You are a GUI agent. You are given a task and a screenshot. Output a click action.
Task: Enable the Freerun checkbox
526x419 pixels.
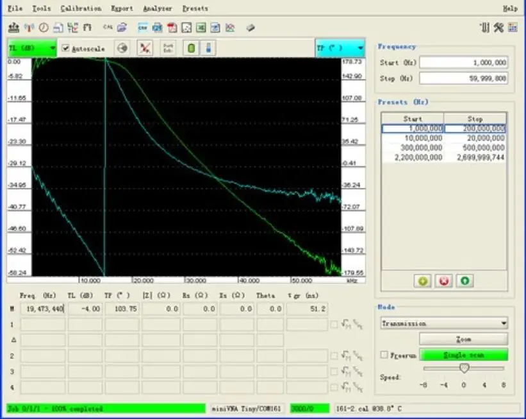(384, 355)
